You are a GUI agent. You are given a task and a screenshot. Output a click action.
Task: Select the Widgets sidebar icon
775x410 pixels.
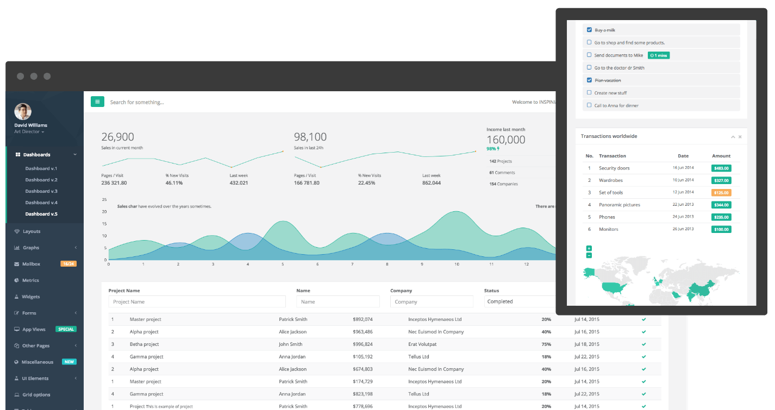click(x=16, y=297)
